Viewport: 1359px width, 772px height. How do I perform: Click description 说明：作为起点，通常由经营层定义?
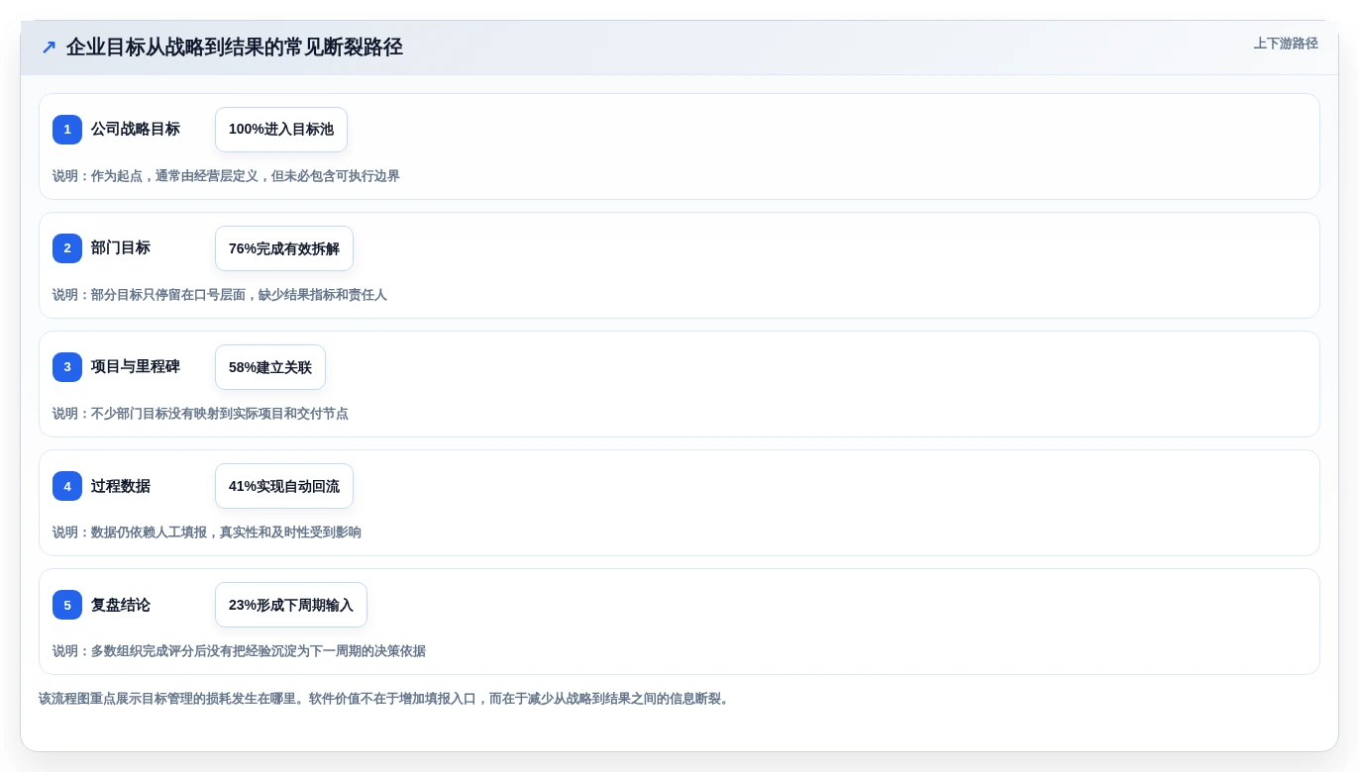pyautogui.click(x=226, y=176)
